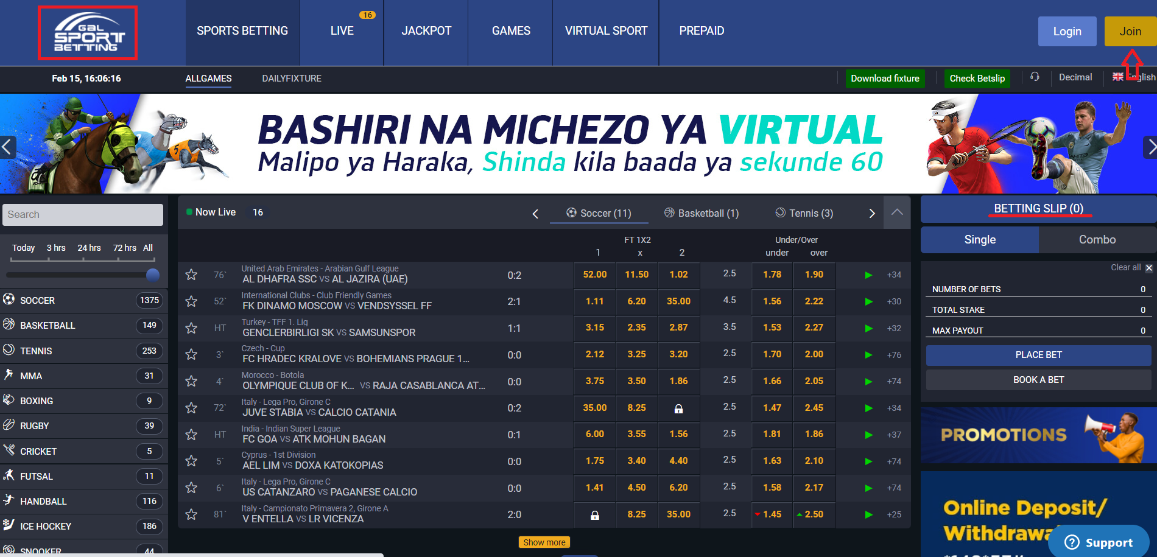Open the Decimal odds format dropdown
1157x557 pixels.
1075,77
